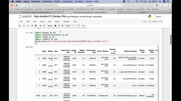Go forward with the Safari forward arrow

point(24,5)
